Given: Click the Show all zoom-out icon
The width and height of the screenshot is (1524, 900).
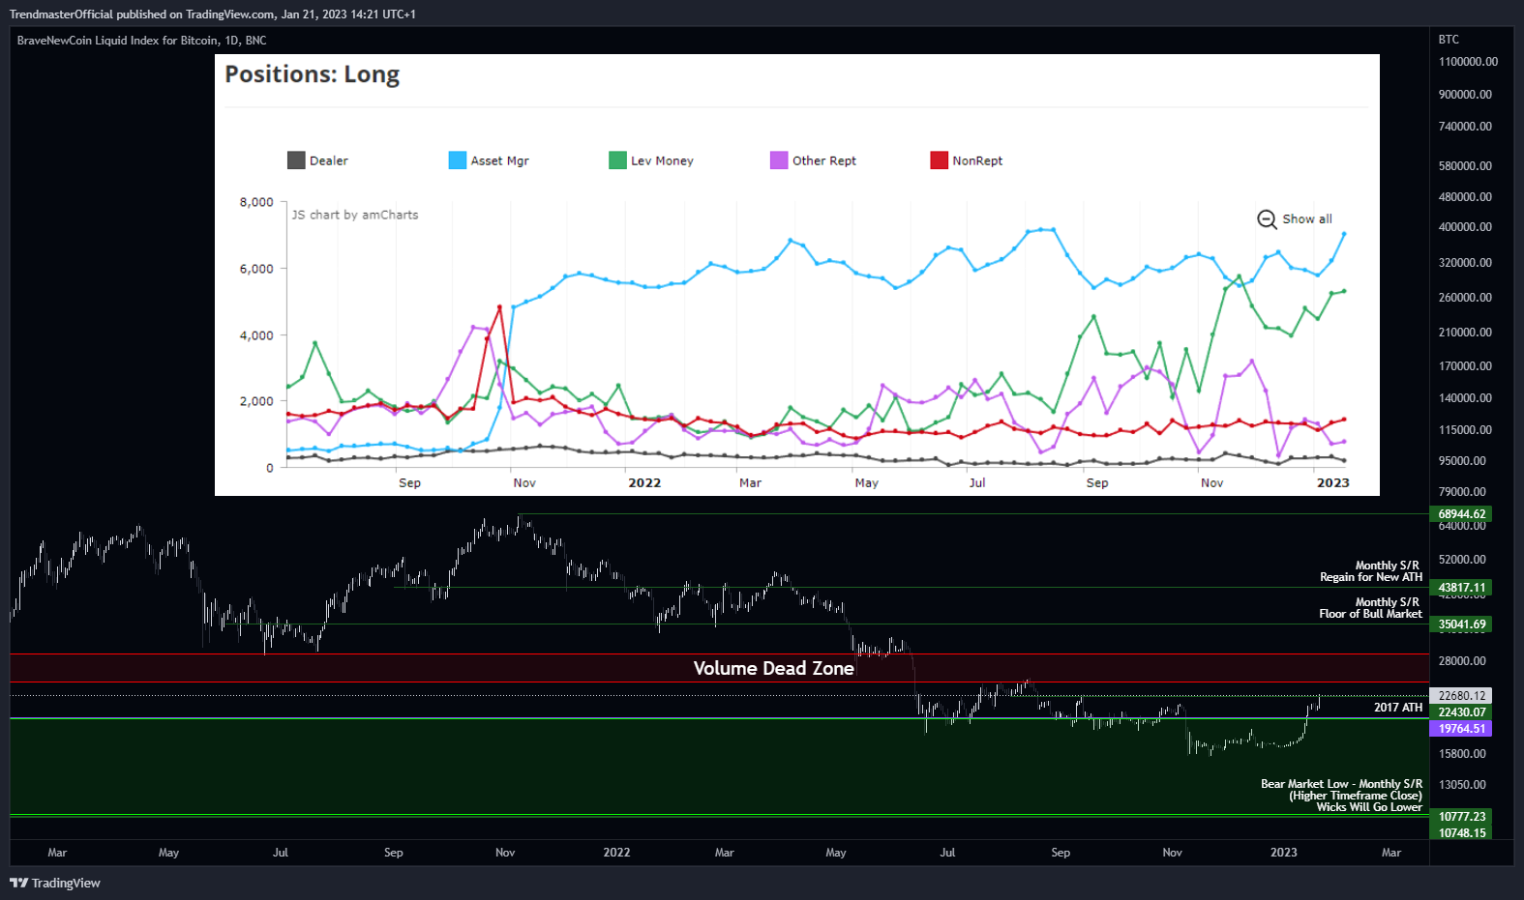Looking at the screenshot, I should (1267, 219).
